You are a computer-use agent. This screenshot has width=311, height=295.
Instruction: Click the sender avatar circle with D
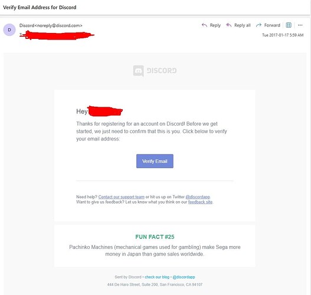point(9,29)
